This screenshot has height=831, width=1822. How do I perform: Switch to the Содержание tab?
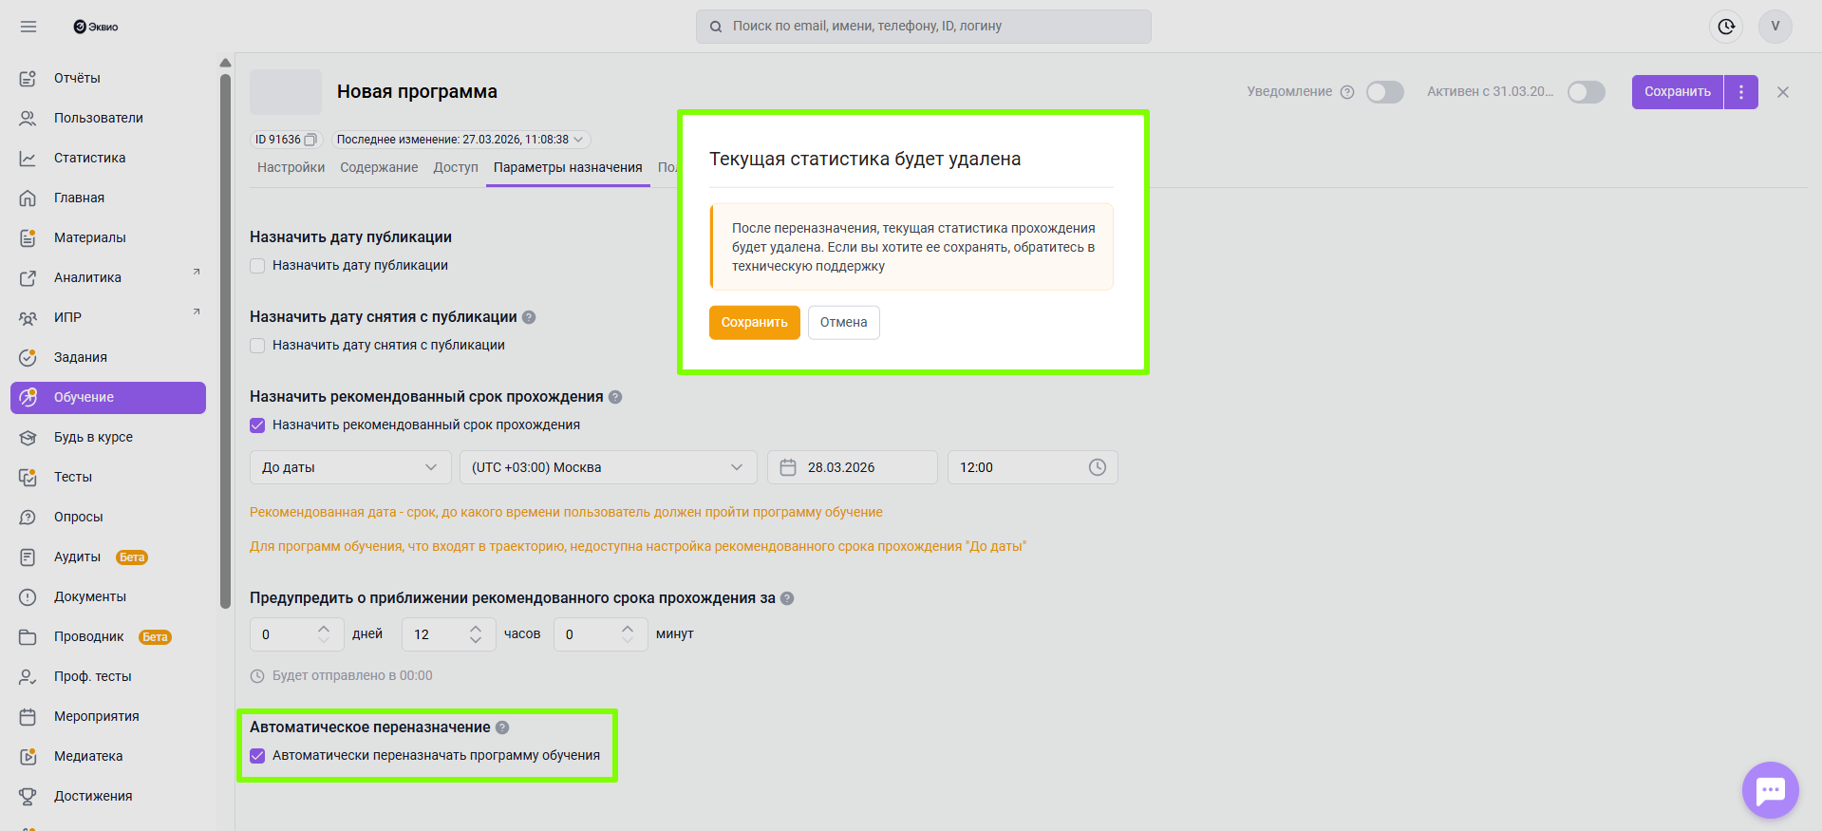pos(379,167)
